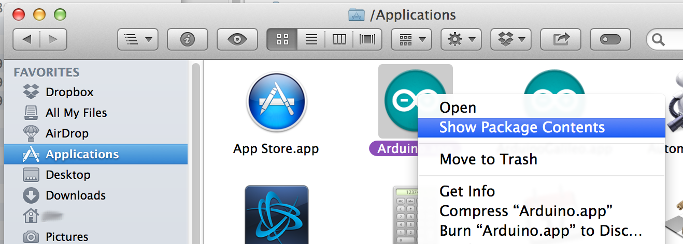Click the search field magnifier
The width and height of the screenshot is (683, 244).
click(x=658, y=39)
